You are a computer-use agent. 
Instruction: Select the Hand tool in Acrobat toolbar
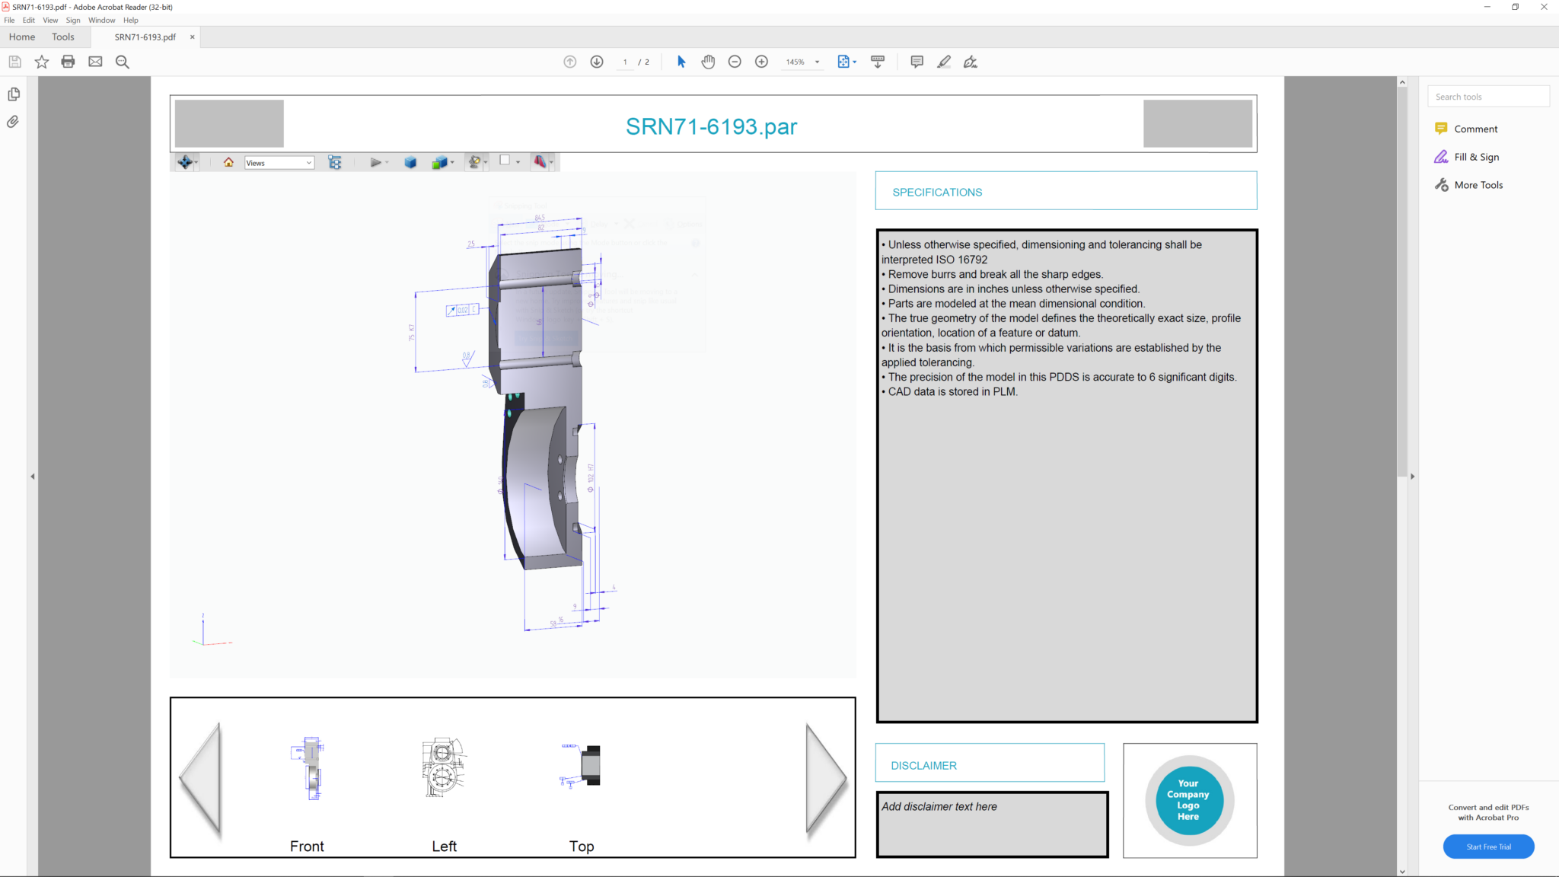tap(708, 62)
